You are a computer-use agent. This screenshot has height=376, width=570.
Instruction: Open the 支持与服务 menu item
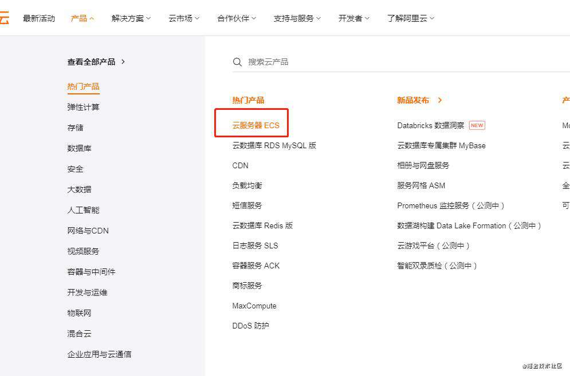click(x=293, y=18)
